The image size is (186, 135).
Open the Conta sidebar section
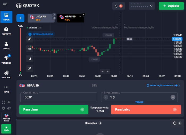click(6, 46)
